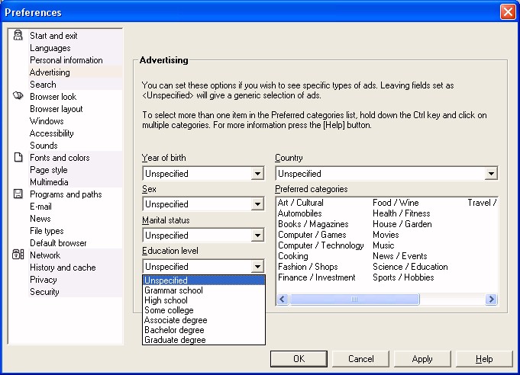
Task: Open the Year of birth dropdown
Action: (x=258, y=174)
